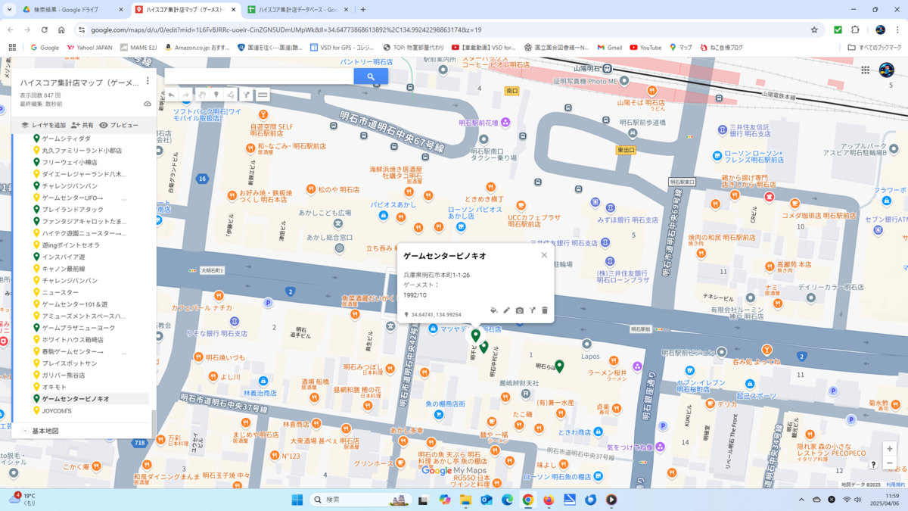Viewport: 908px width, 511px height.
Task: Switch to the ハイスコア集計店データベース tab
Action: click(x=300, y=10)
